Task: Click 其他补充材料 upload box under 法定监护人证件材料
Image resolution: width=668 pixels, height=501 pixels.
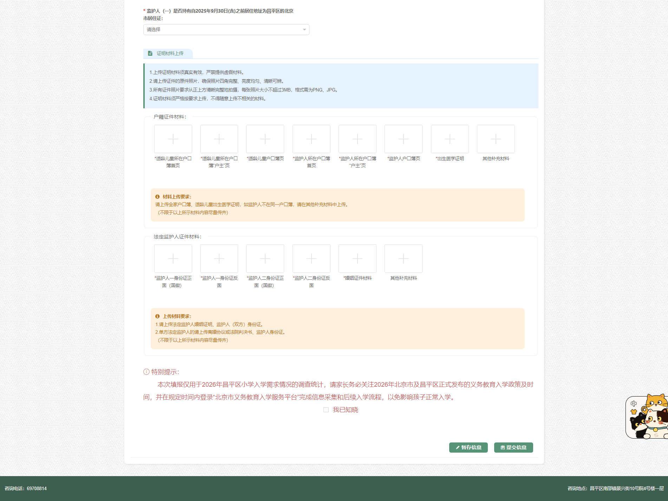Action: (403, 259)
